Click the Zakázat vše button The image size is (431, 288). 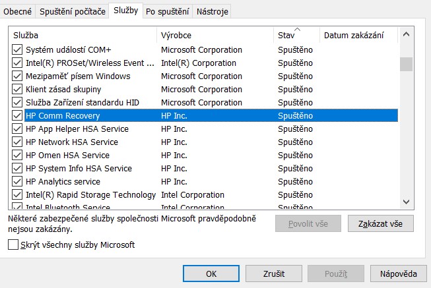380,224
